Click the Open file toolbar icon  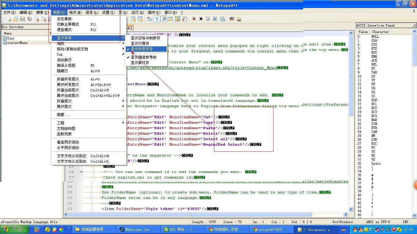[x=16, y=19]
